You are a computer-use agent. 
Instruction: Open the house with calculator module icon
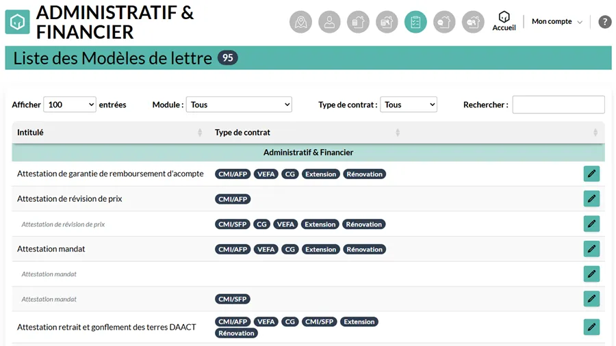point(358,22)
